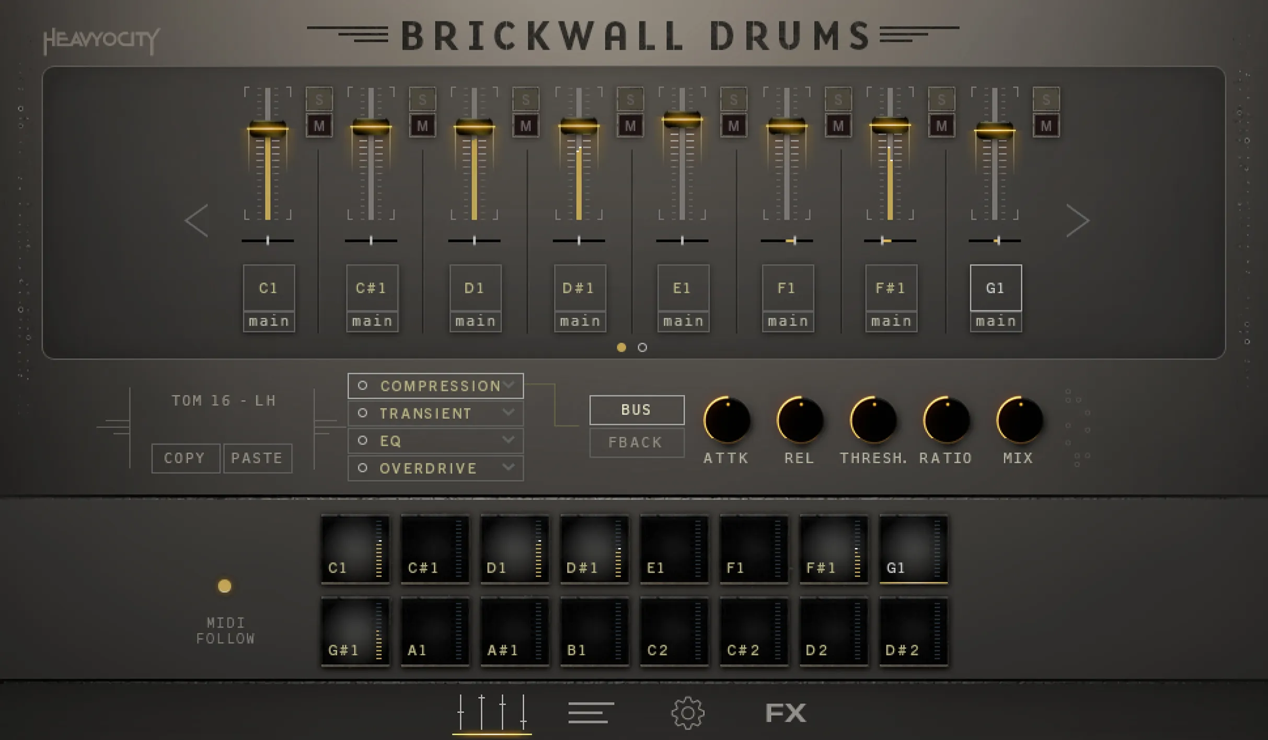The height and width of the screenshot is (740, 1268).
Task: Click the C#1 volume fader handle
Action: pyautogui.click(x=371, y=127)
